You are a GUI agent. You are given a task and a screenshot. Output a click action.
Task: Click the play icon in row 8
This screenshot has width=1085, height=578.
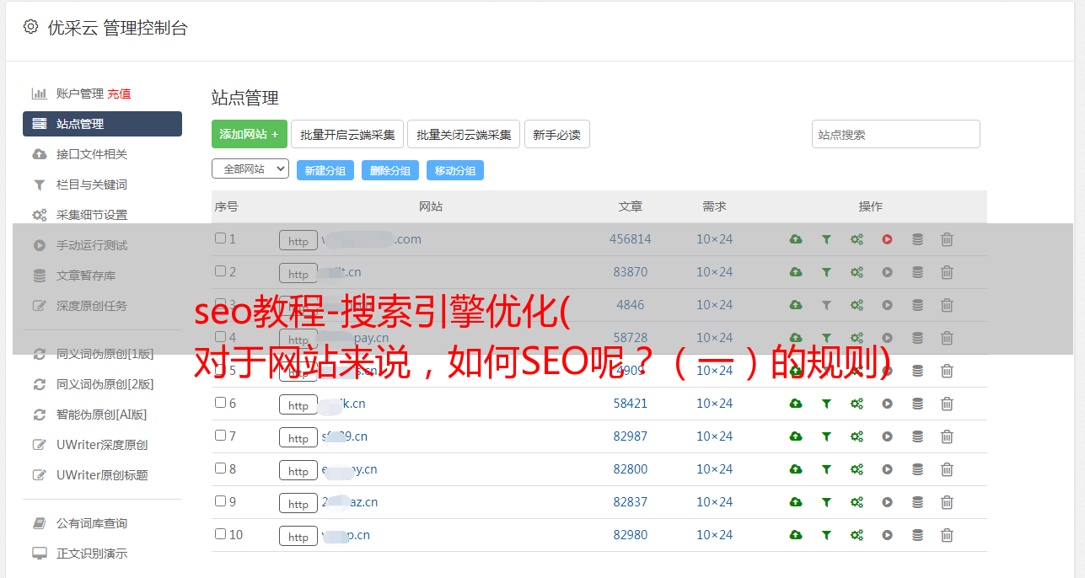click(887, 469)
